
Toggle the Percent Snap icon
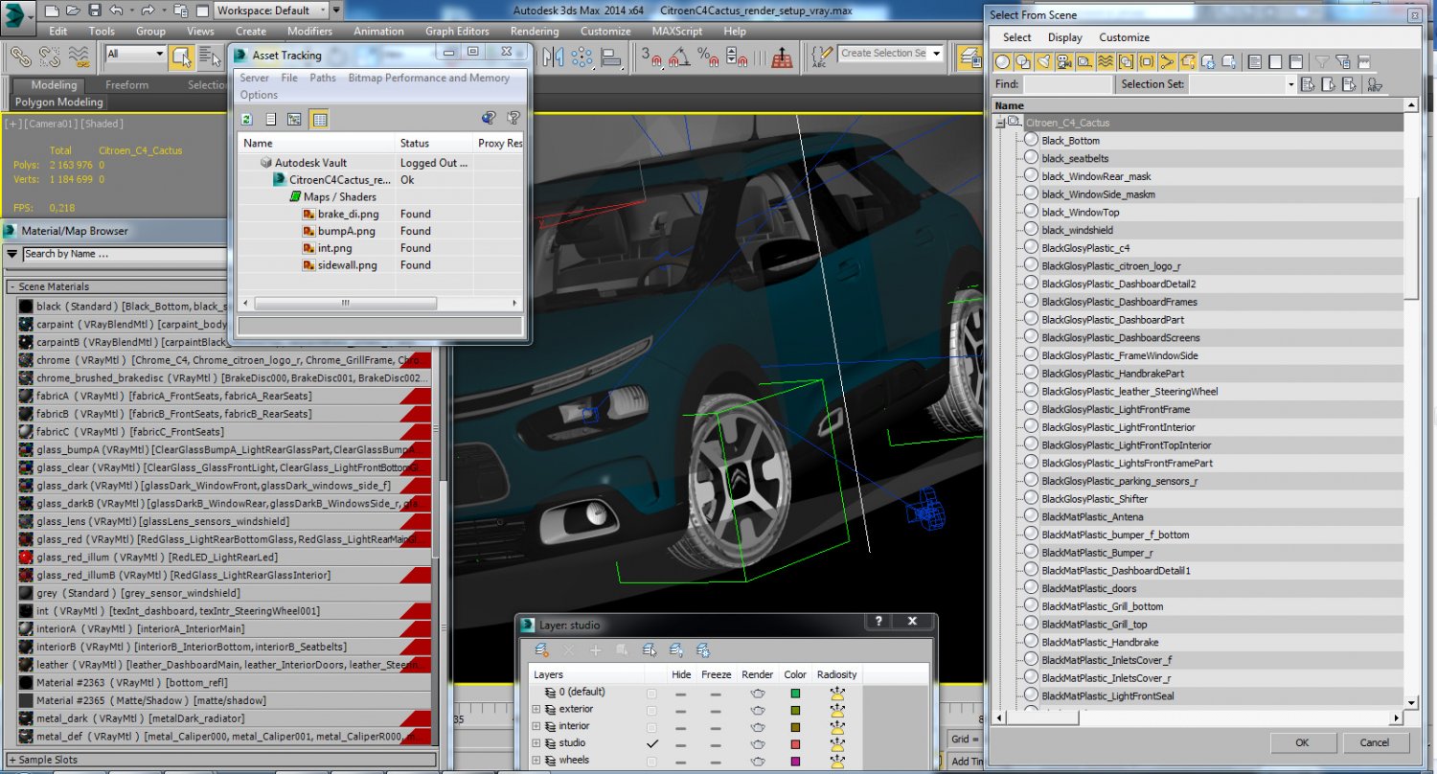tap(708, 57)
